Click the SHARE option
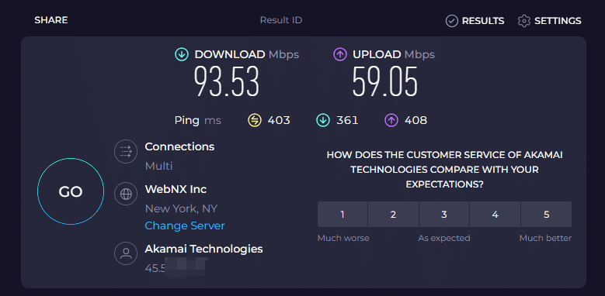 point(51,20)
